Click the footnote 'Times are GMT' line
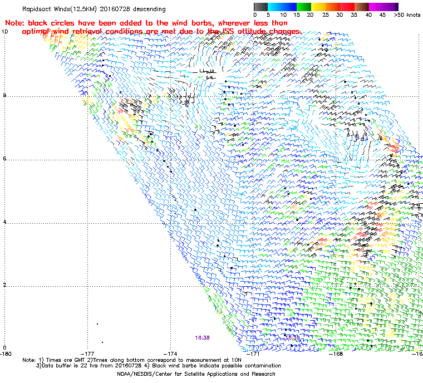Screen dimensions: 423x383 (x=132, y=360)
